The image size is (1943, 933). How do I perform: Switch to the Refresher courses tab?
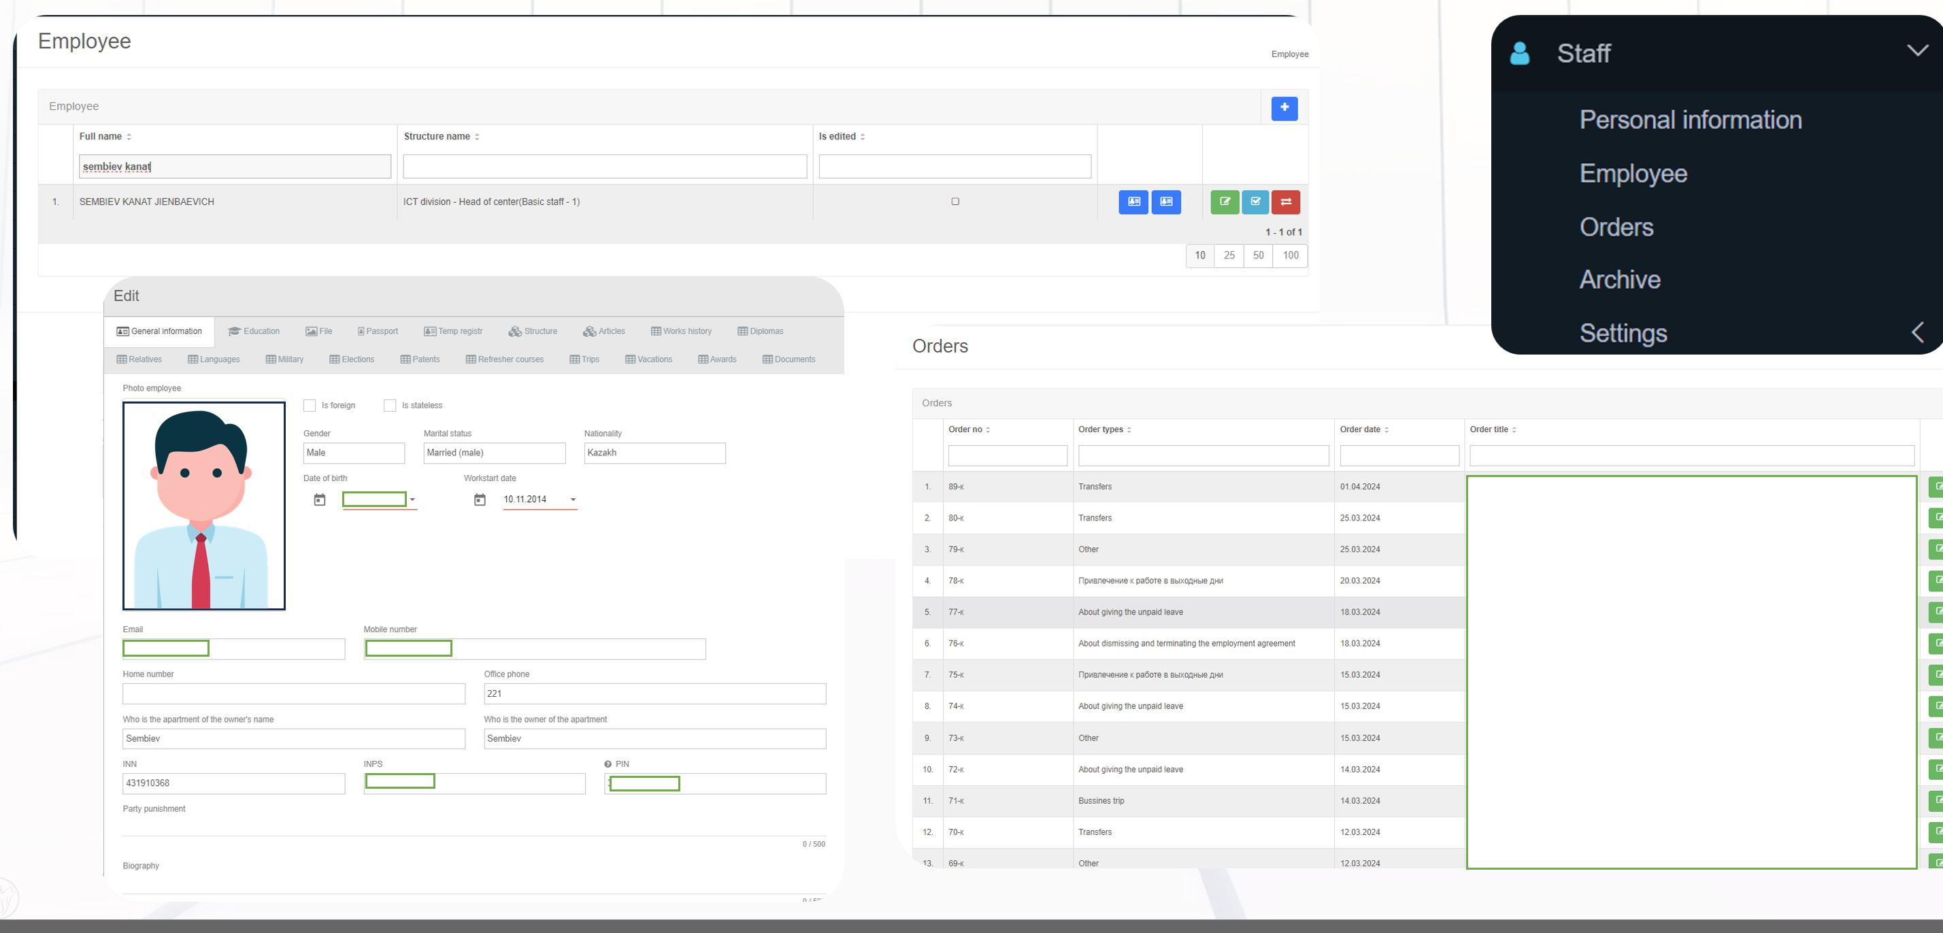click(505, 359)
